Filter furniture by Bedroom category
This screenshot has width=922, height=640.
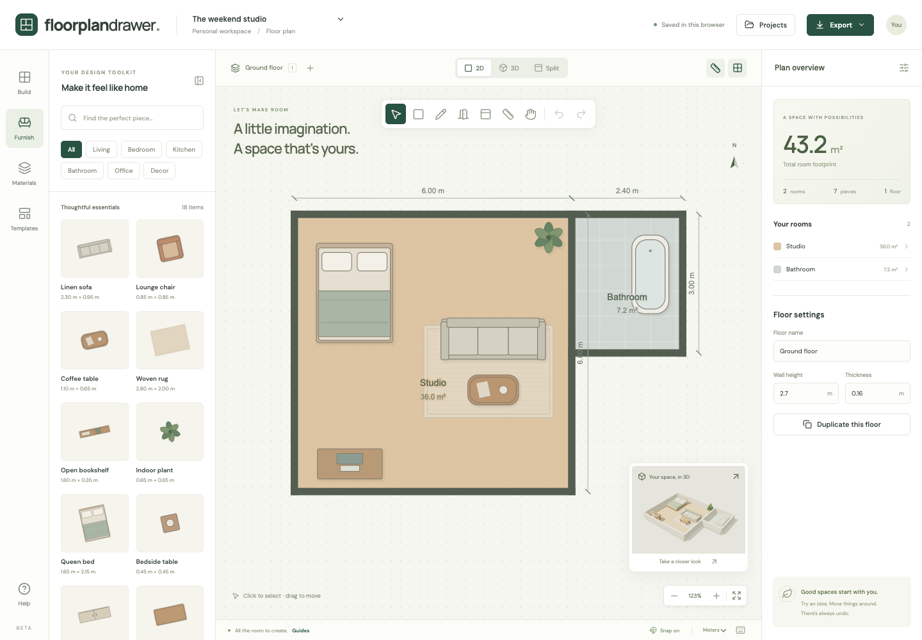point(141,150)
